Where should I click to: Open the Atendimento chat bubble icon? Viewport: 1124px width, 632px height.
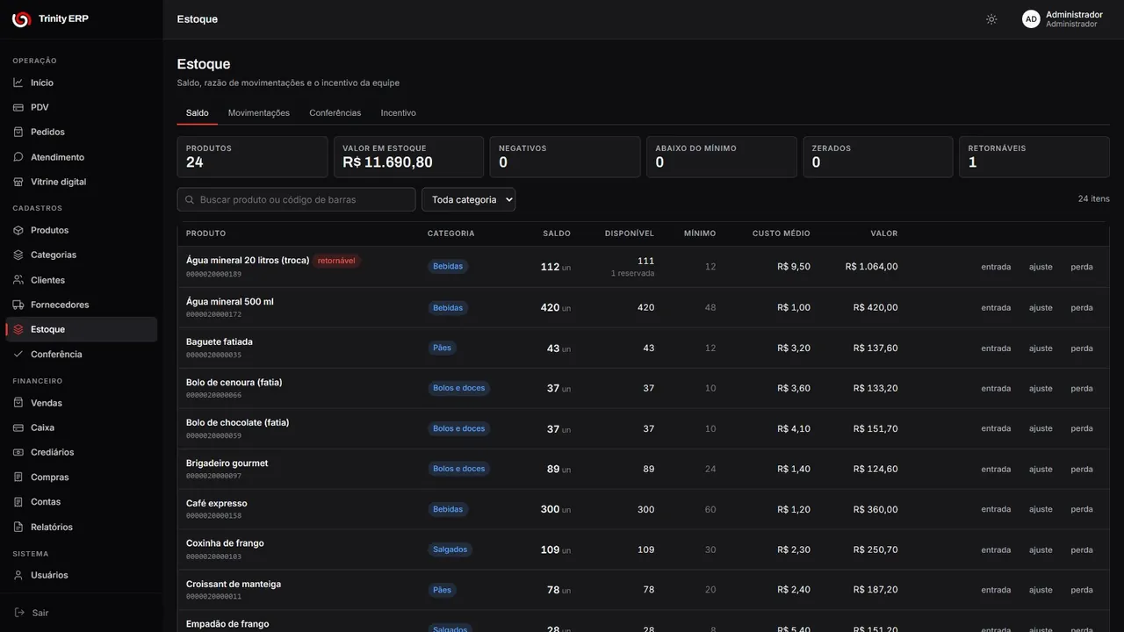click(x=18, y=157)
